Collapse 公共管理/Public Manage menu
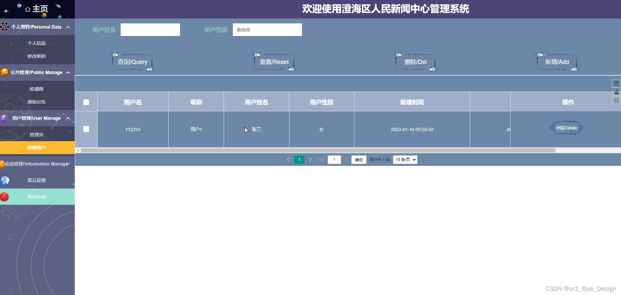The image size is (621, 295). coord(37,72)
